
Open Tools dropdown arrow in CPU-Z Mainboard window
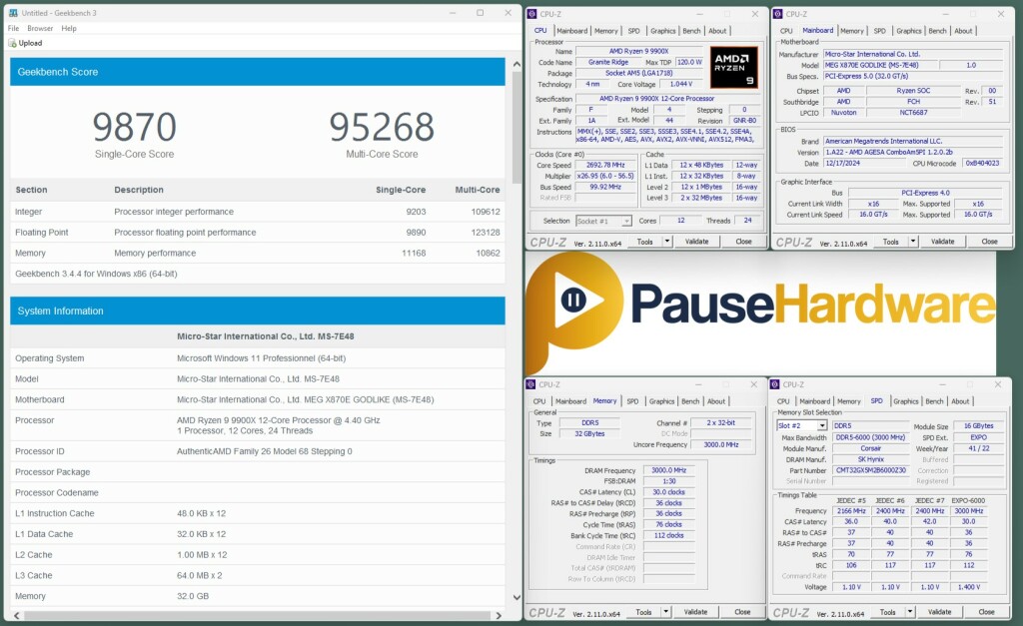coord(913,242)
